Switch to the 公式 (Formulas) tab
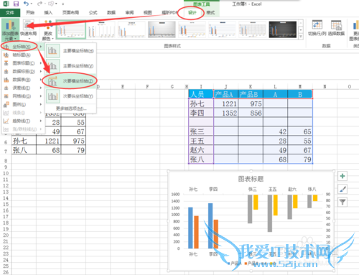Image resolution: width=359 pixels, height=275 pixels. (93, 12)
